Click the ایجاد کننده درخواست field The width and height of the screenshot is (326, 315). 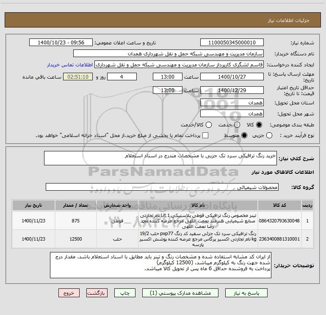coord(179,65)
